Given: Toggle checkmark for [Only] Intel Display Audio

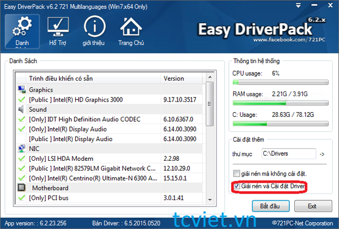Looking at the screenshot, I should click(21, 129).
